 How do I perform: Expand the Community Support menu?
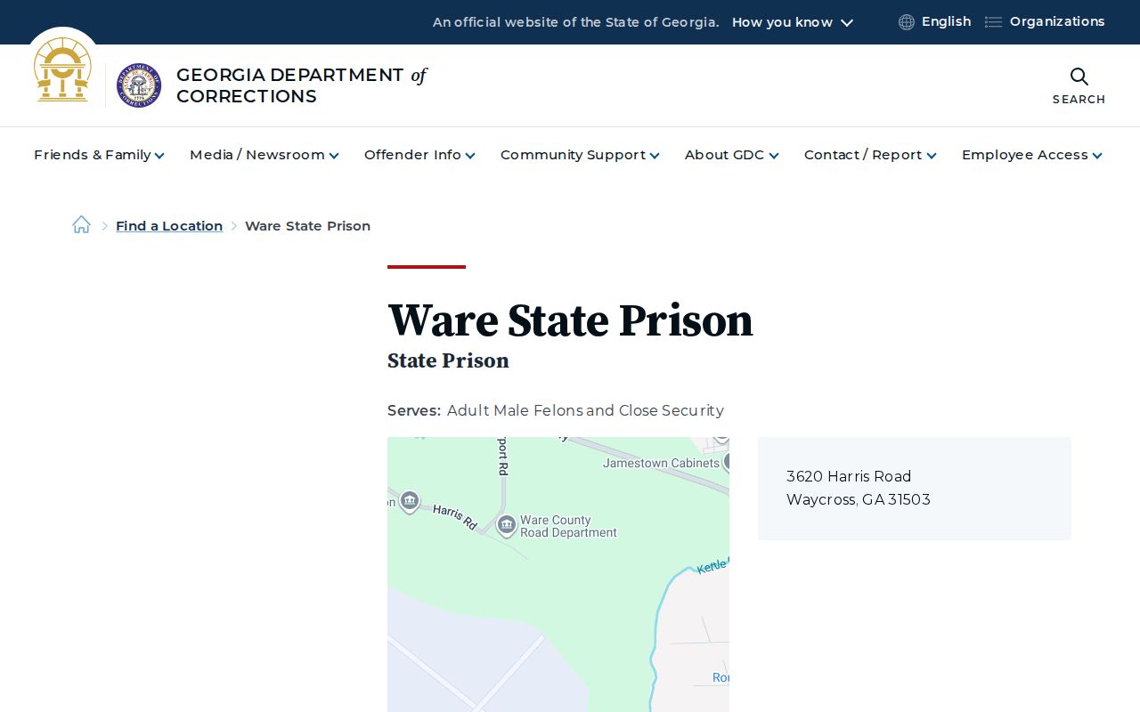(580, 155)
